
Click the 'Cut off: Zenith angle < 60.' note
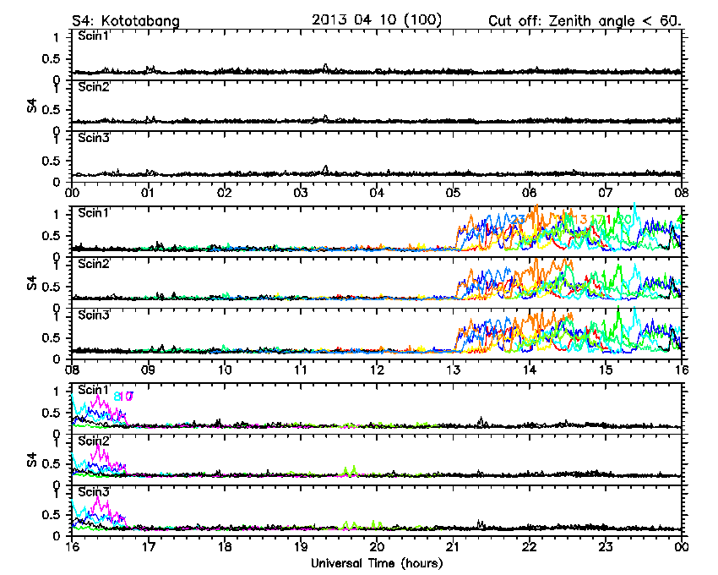click(x=585, y=21)
